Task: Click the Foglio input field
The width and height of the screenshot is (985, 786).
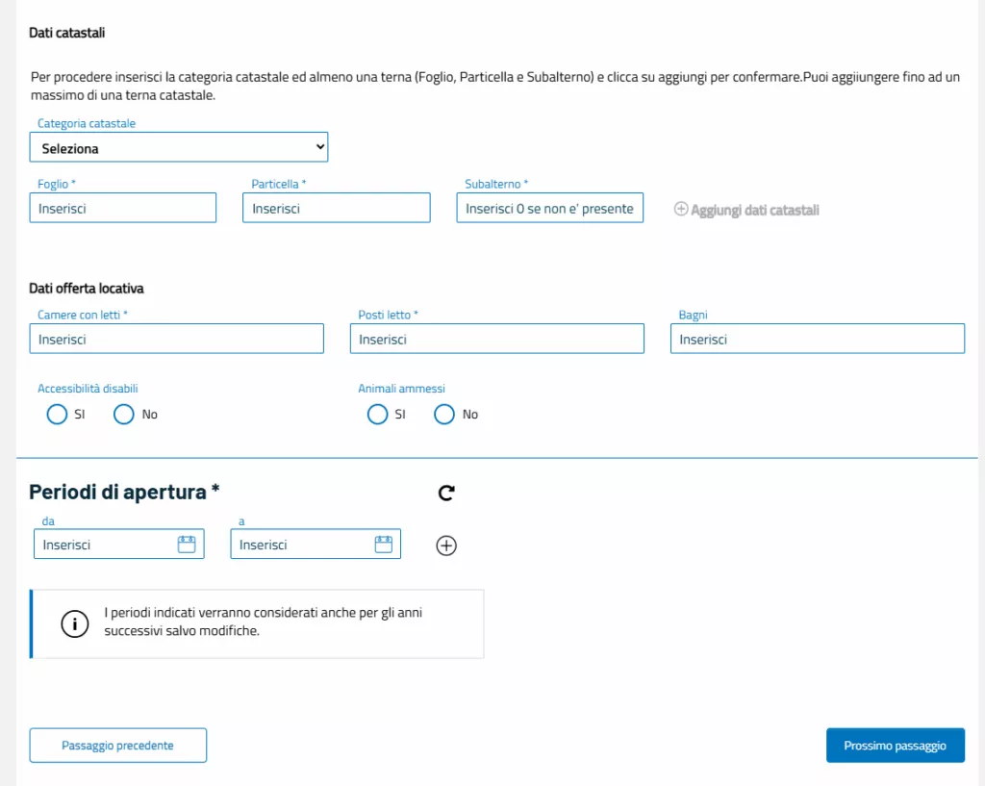Action: pos(123,208)
